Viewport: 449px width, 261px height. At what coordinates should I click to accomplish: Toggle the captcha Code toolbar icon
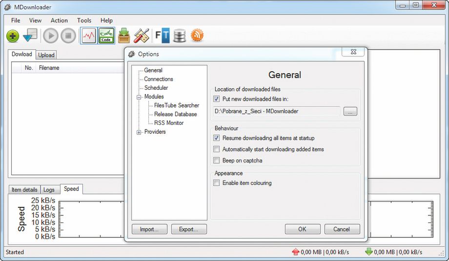[106, 36]
